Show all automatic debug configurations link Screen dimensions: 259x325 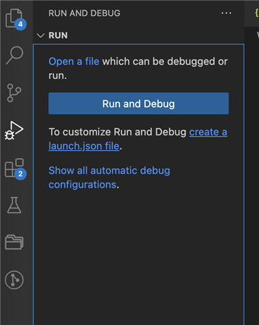109,177
